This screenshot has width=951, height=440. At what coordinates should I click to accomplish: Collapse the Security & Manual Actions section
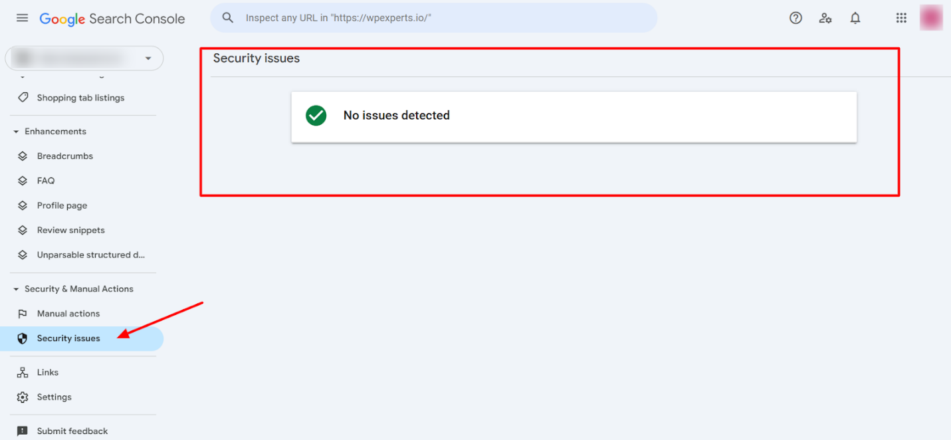coord(15,288)
